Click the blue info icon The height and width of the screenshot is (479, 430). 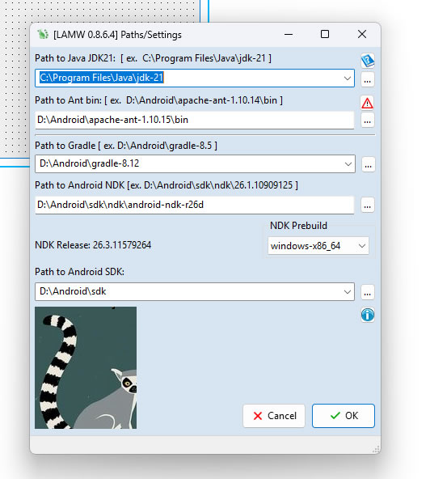point(368,315)
